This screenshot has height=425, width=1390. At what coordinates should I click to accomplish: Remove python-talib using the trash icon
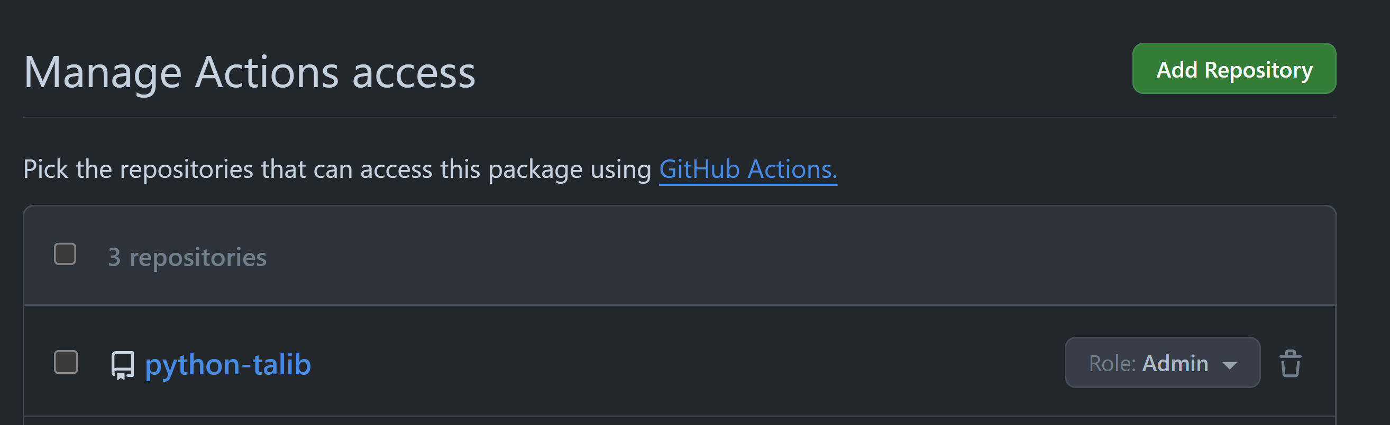click(1290, 364)
